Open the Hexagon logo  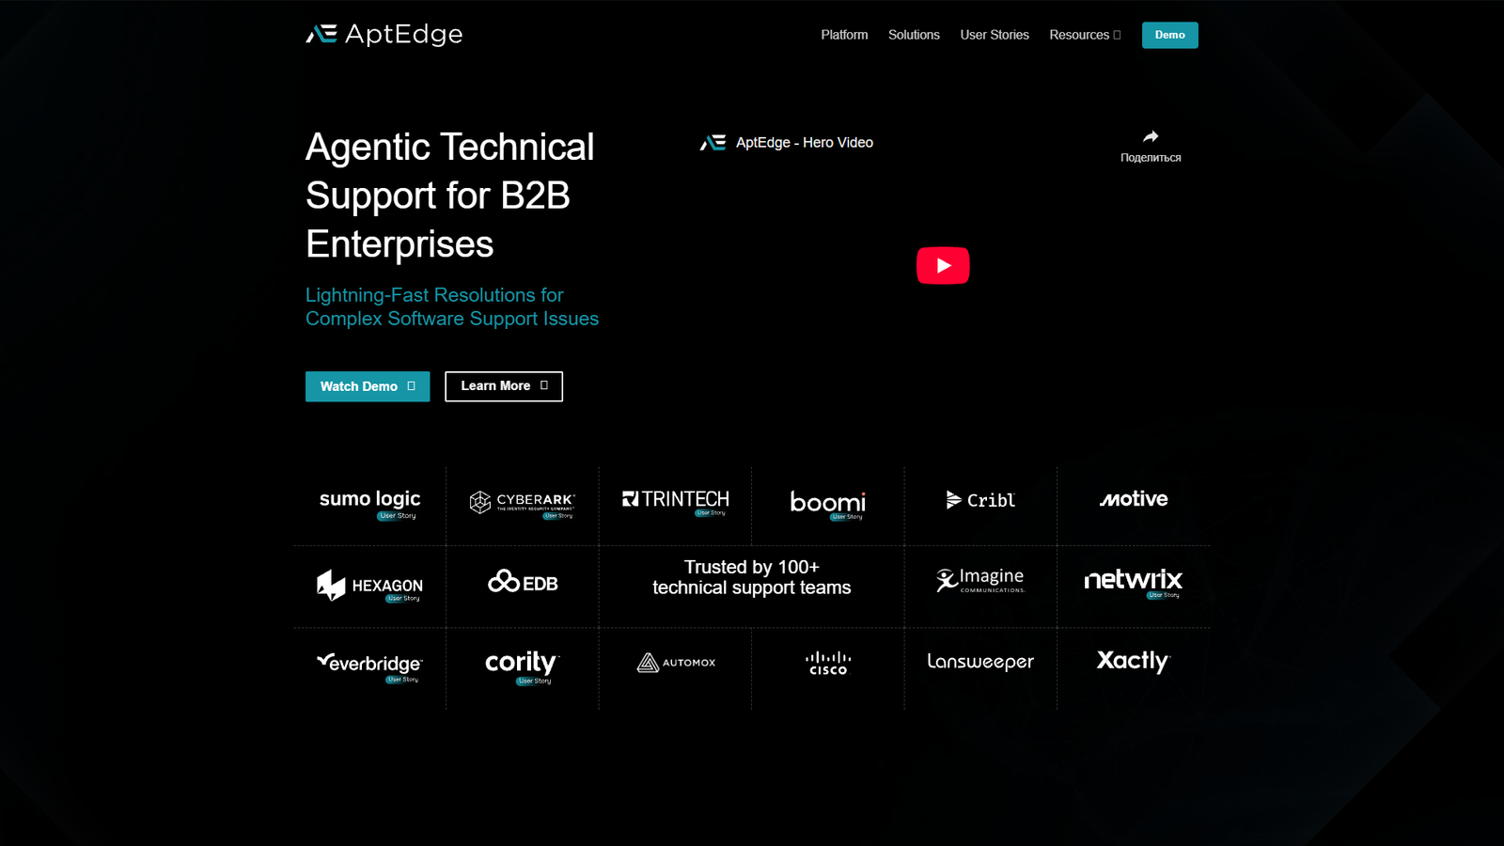(369, 585)
